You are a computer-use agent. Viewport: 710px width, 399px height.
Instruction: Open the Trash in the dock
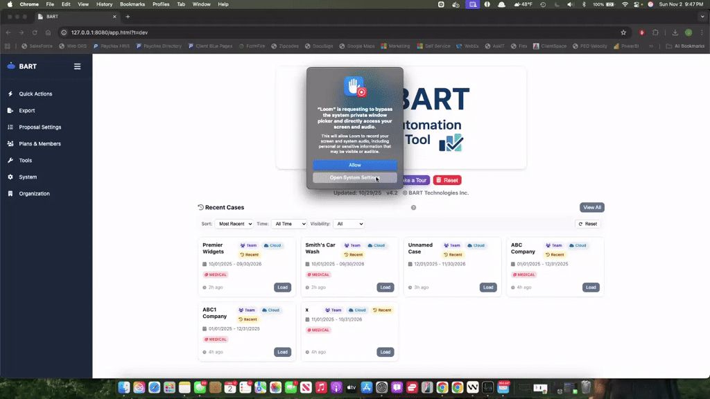point(586,387)
